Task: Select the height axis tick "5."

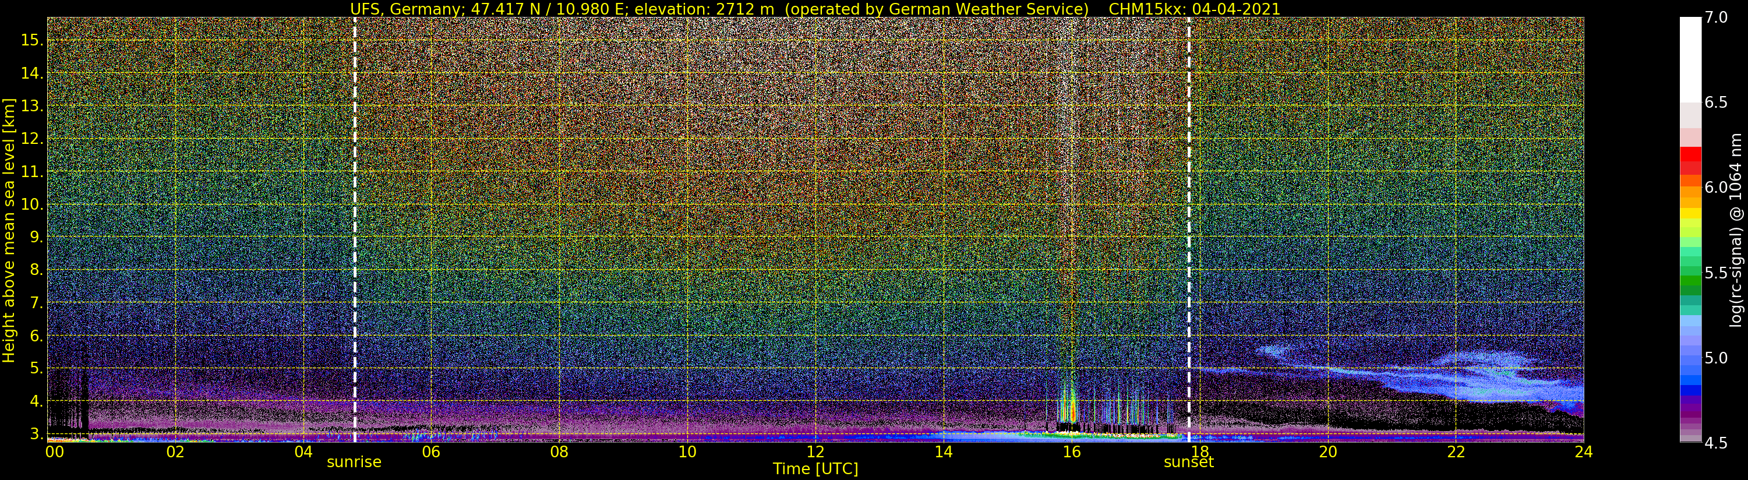Action: (36, 368)
